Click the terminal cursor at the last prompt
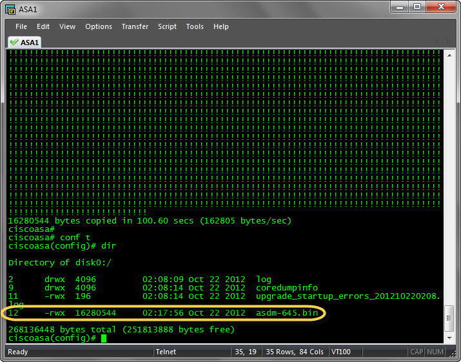The height and width of the screenshot is (362, 461). tap(104, 338)
